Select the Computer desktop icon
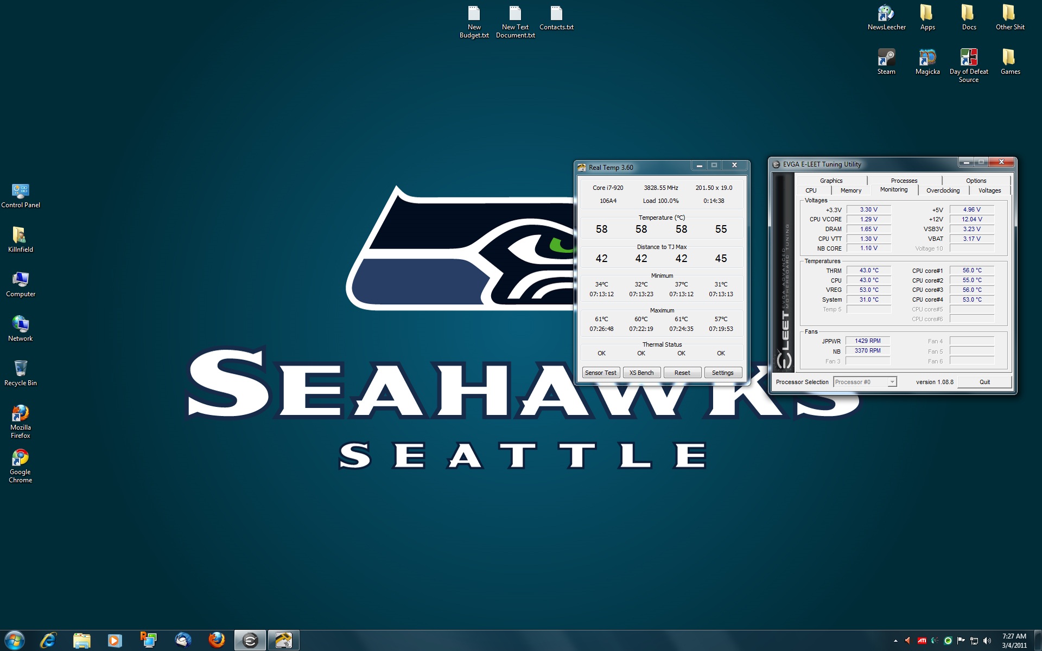 21,284
